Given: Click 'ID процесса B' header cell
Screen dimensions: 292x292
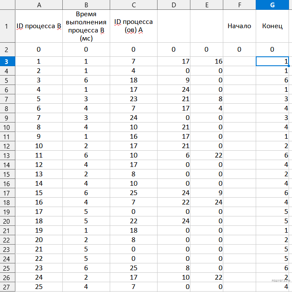Looking at the screenshot, I should 39,26.
